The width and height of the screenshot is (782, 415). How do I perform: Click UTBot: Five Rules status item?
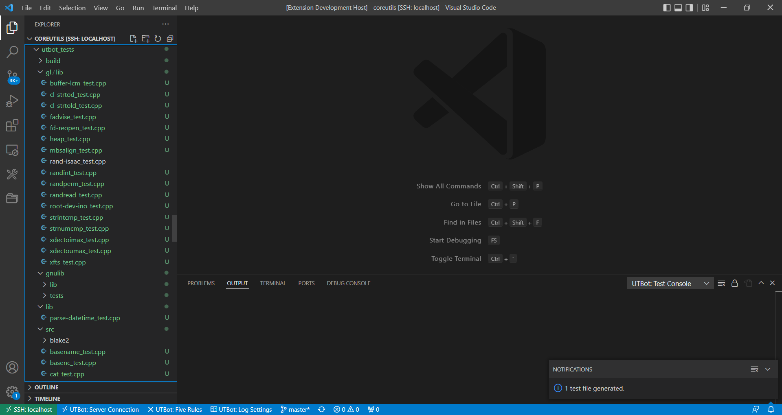pos(175,409)
